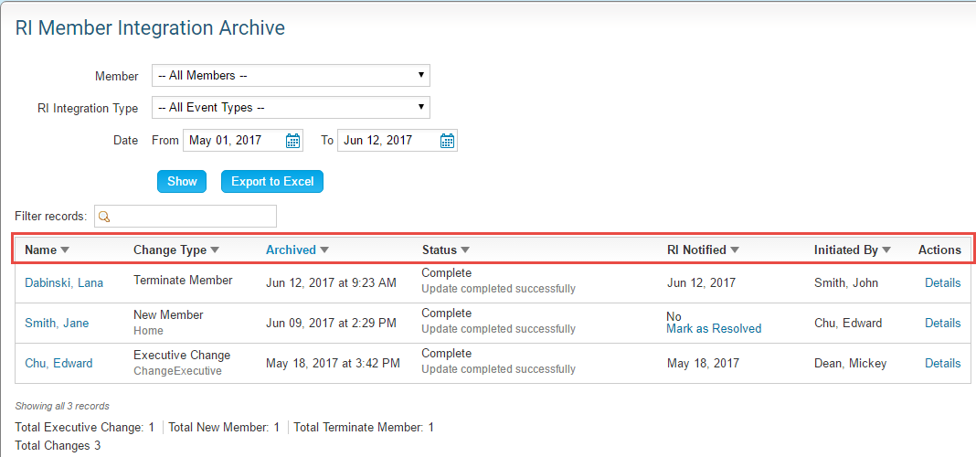Click the magnifier icon in Filter records
The height and width of the screenshot is (457, 976).
pos(104,217)
